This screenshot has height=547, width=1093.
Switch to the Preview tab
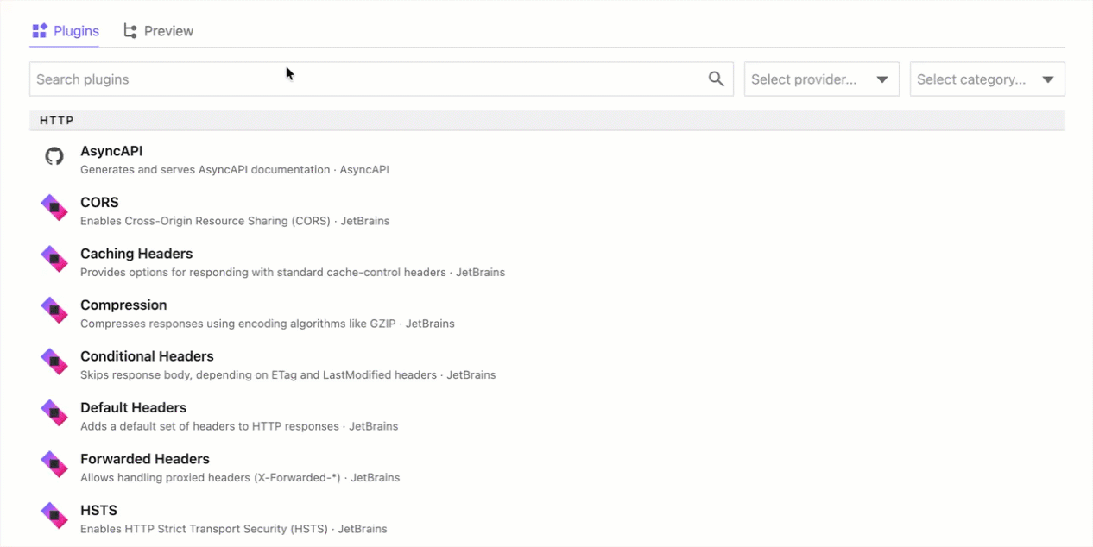click(x=159, y=31)
